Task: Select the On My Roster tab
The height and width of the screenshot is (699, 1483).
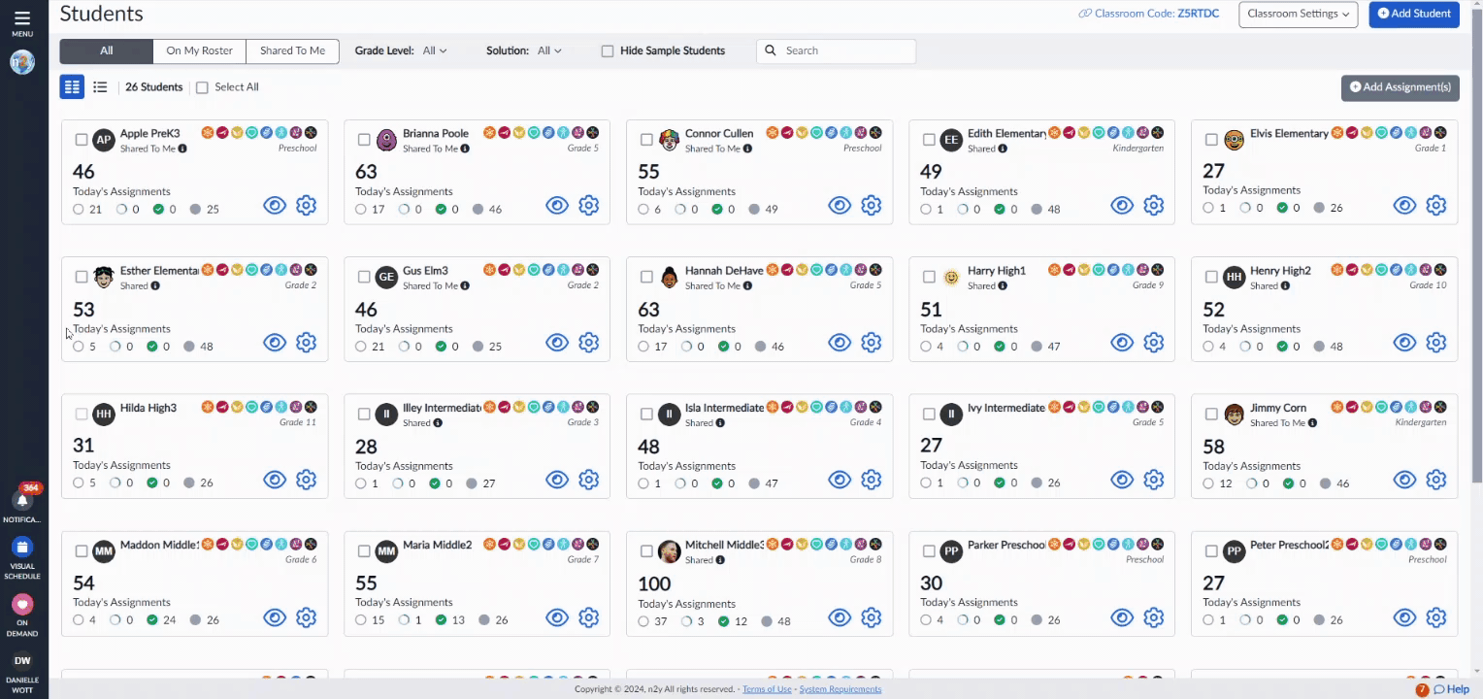Action: [x=199, y=50]
